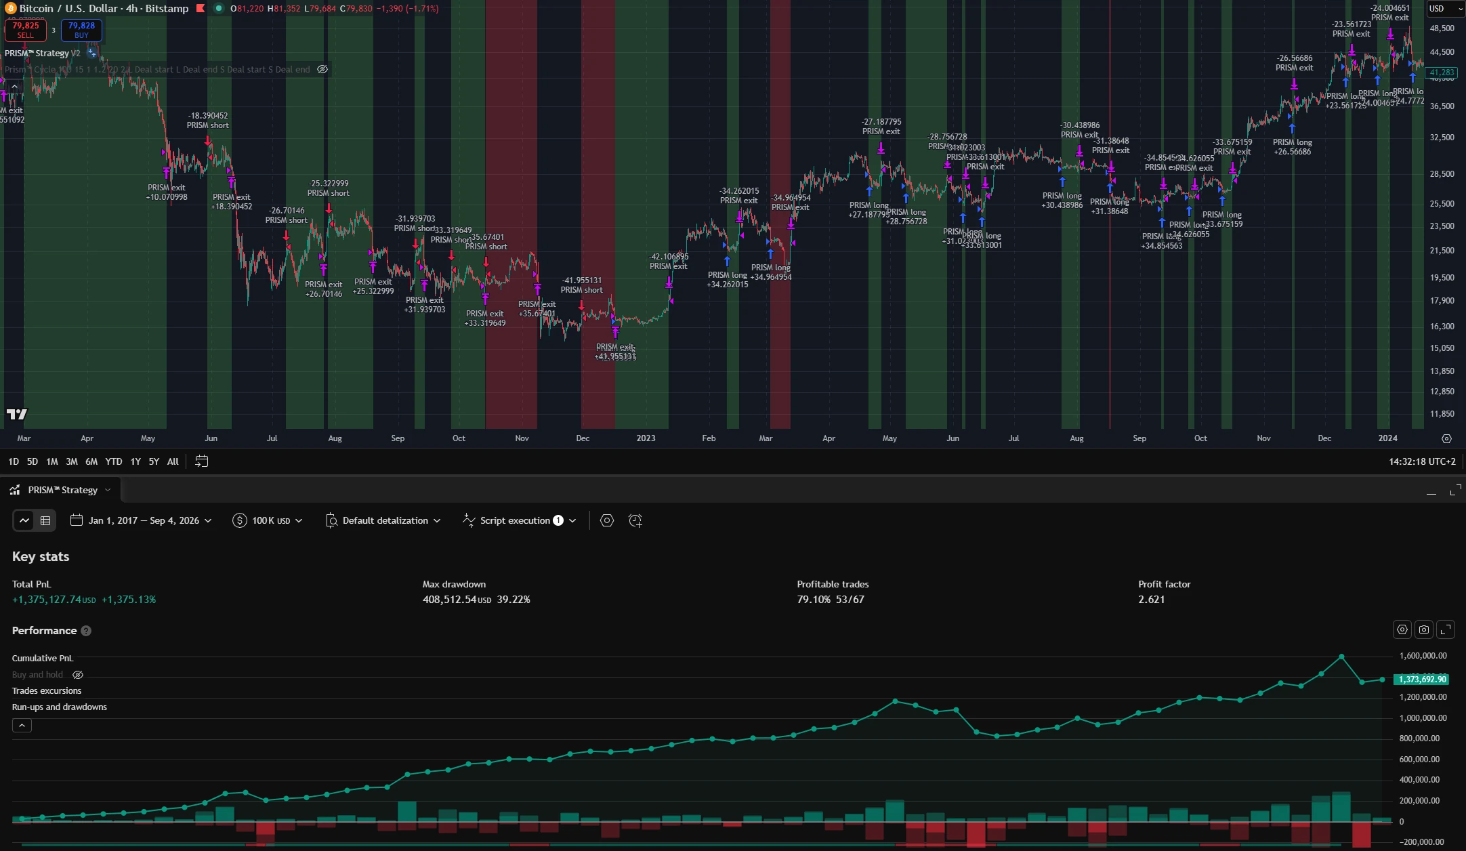The height and width of the screenshot is (851, 1466).
Task: Click the strategy tester chart icon
Action: [x=15, y=490]
